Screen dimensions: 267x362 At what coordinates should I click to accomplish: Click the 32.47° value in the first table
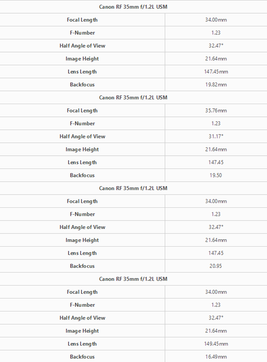coord(216,46)
